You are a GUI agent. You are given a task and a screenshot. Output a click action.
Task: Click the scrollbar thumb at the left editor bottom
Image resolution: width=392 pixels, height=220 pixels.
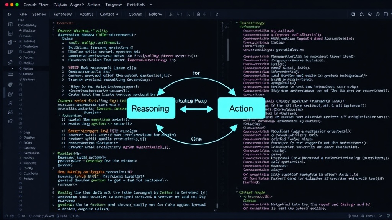217,206
